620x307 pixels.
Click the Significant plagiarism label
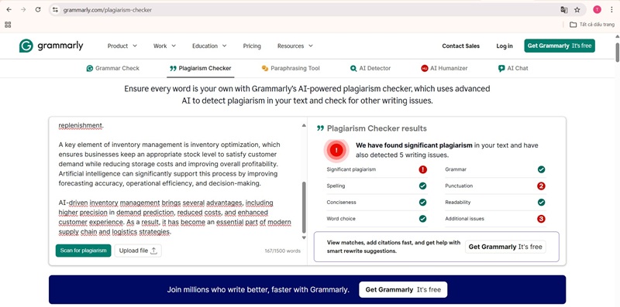pyautogui.click(x=351, y=169)
